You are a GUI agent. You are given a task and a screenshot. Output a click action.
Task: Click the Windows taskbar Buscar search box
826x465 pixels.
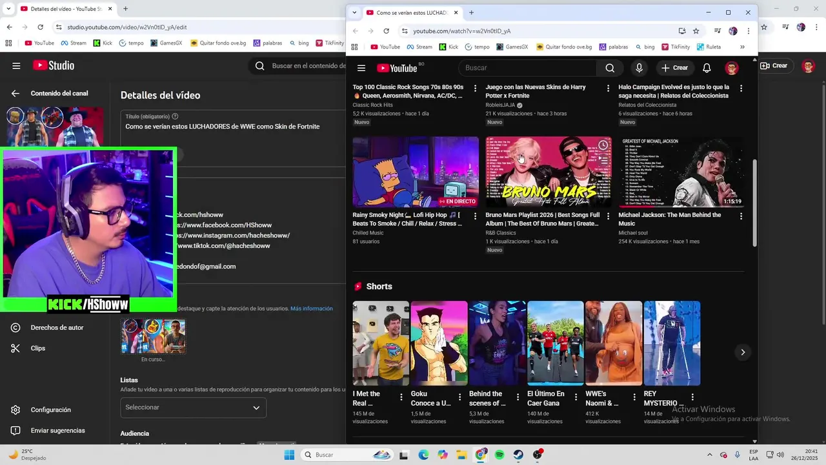[x=347, y=455]
